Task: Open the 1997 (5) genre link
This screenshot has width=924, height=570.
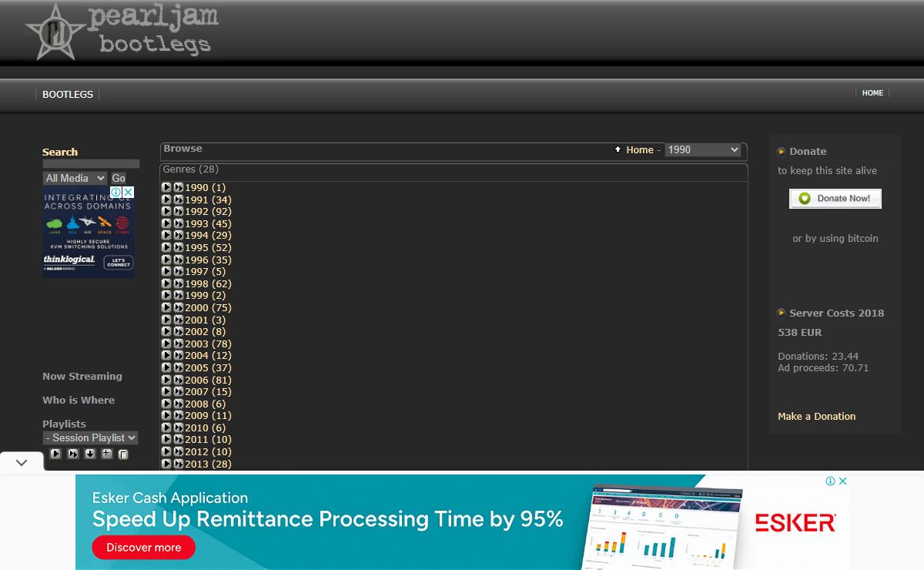Action: pos(206,272)
